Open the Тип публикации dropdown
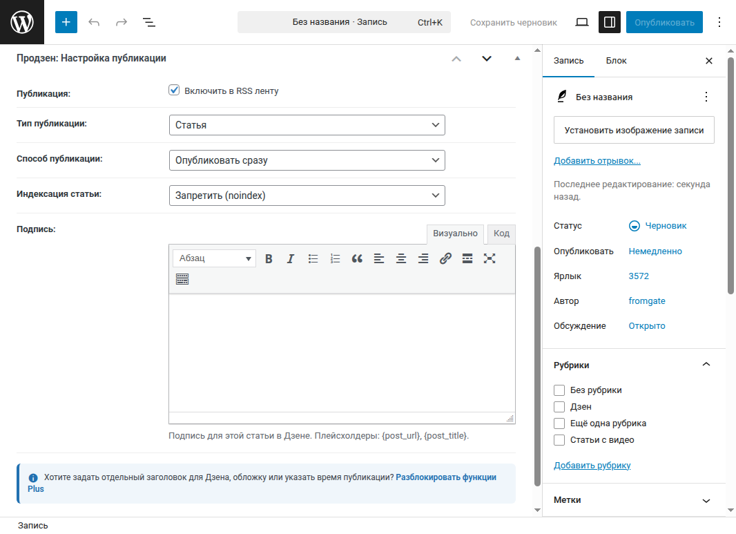736x534 pixels. point(307,126)
